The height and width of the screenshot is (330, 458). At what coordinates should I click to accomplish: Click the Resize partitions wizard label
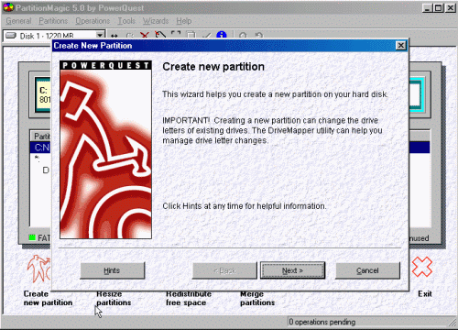[114, 299]
